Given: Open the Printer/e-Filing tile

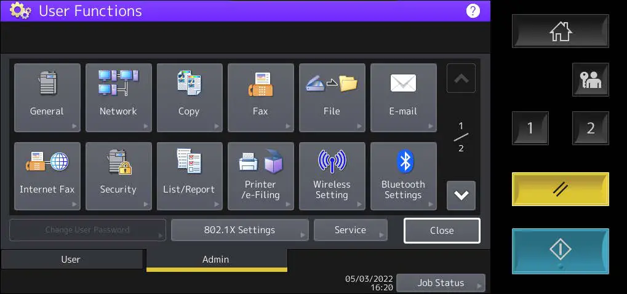Looking at the screenshot, I should pos(261,176).
